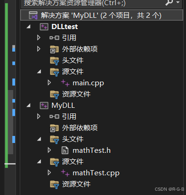The width and height of the screenshot is (186, 195).
Task: Select the MyDLL project name
Action: pyautogui.click(x=63, y=105)
